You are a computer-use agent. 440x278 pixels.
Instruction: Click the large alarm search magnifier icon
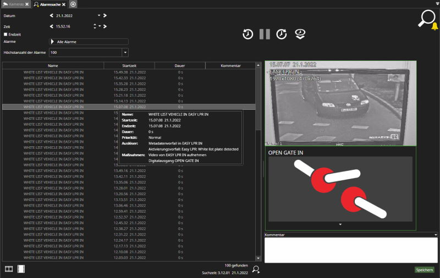coord(426,18)
